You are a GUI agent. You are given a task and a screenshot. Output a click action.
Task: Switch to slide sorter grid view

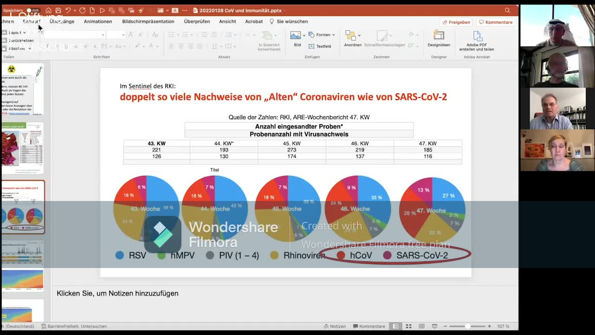(409, 326)
